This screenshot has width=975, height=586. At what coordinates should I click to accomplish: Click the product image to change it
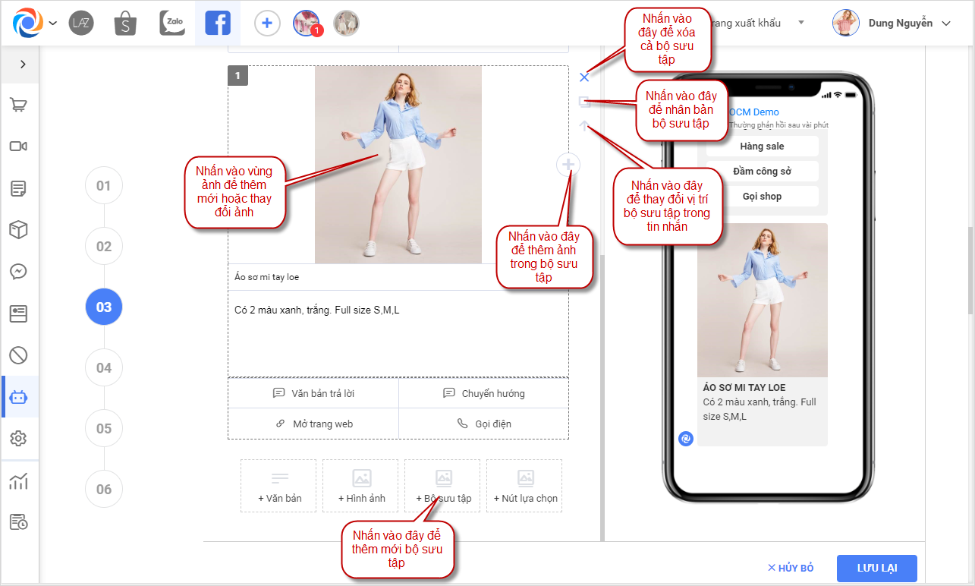398,165
